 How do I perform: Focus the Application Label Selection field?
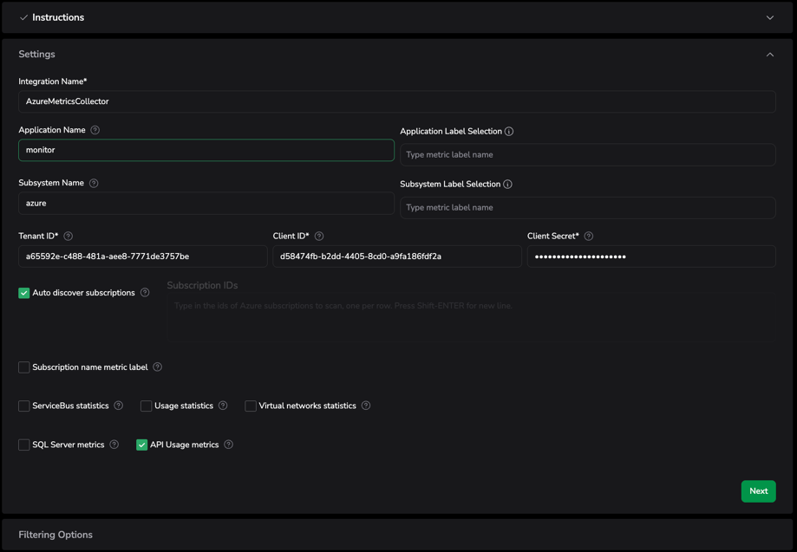click(x=587, y=154)
